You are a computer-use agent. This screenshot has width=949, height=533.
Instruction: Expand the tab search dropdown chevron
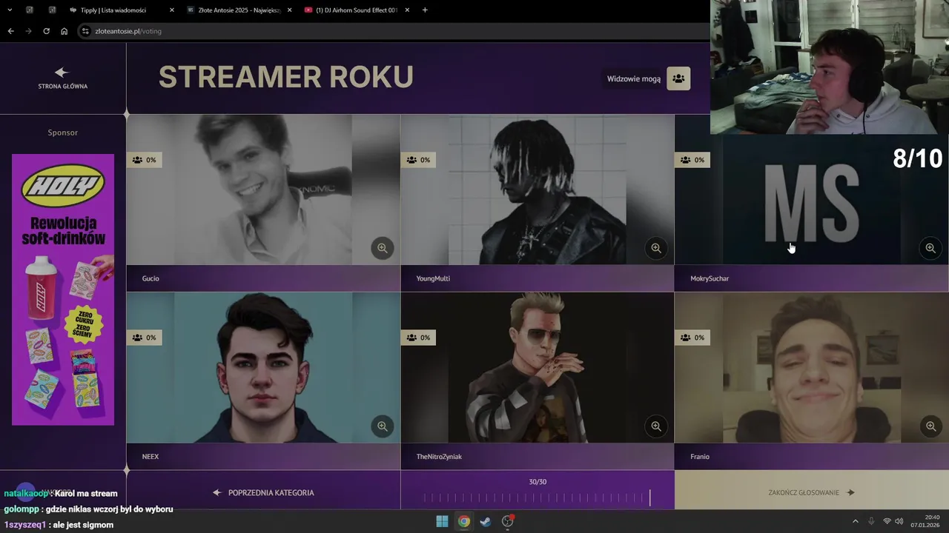point(9,10)
